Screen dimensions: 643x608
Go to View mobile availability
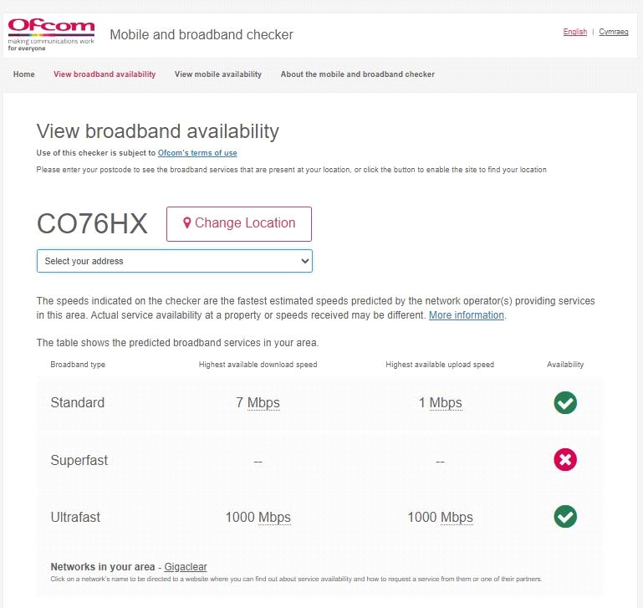[x=218, y=74]
